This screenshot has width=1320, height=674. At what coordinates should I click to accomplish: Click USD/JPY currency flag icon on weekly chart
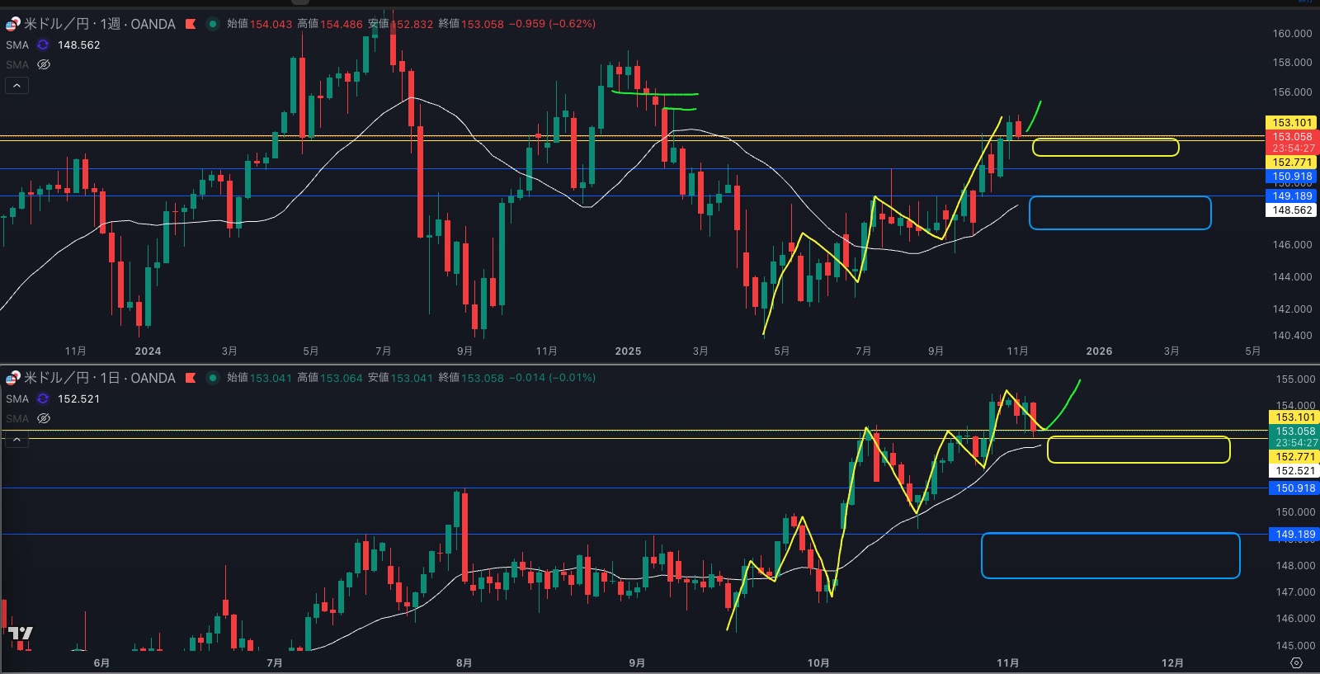click(x=12, y=24)
